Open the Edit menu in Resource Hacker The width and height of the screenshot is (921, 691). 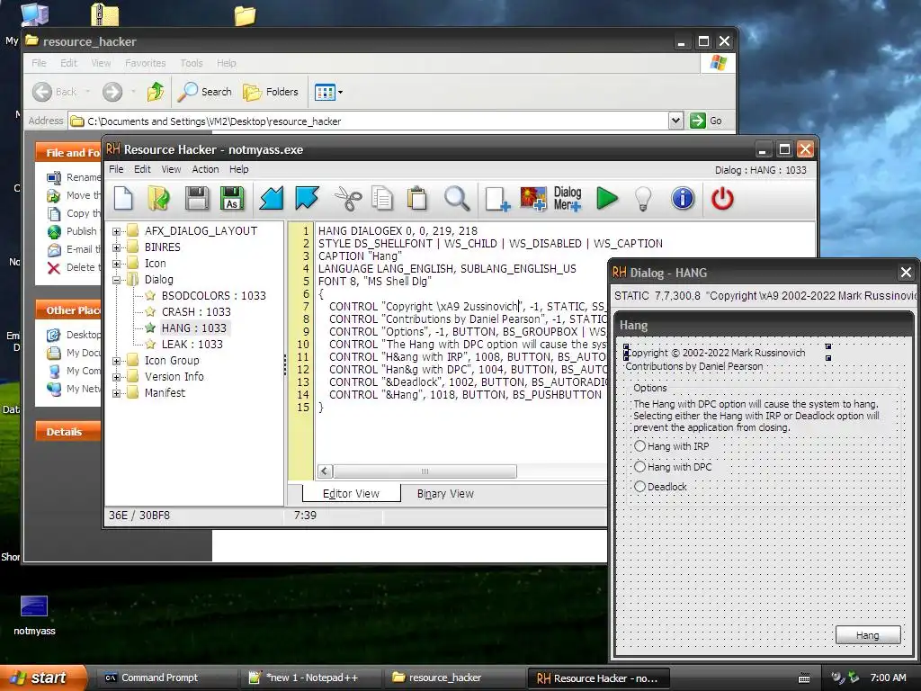pyautogui.click(x=142, y=169)
